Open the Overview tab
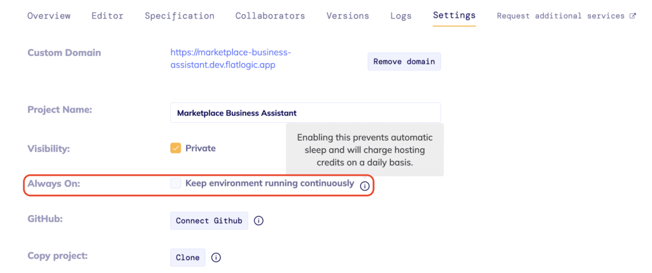This screenshot has width=652, height=273. point(49,16)
